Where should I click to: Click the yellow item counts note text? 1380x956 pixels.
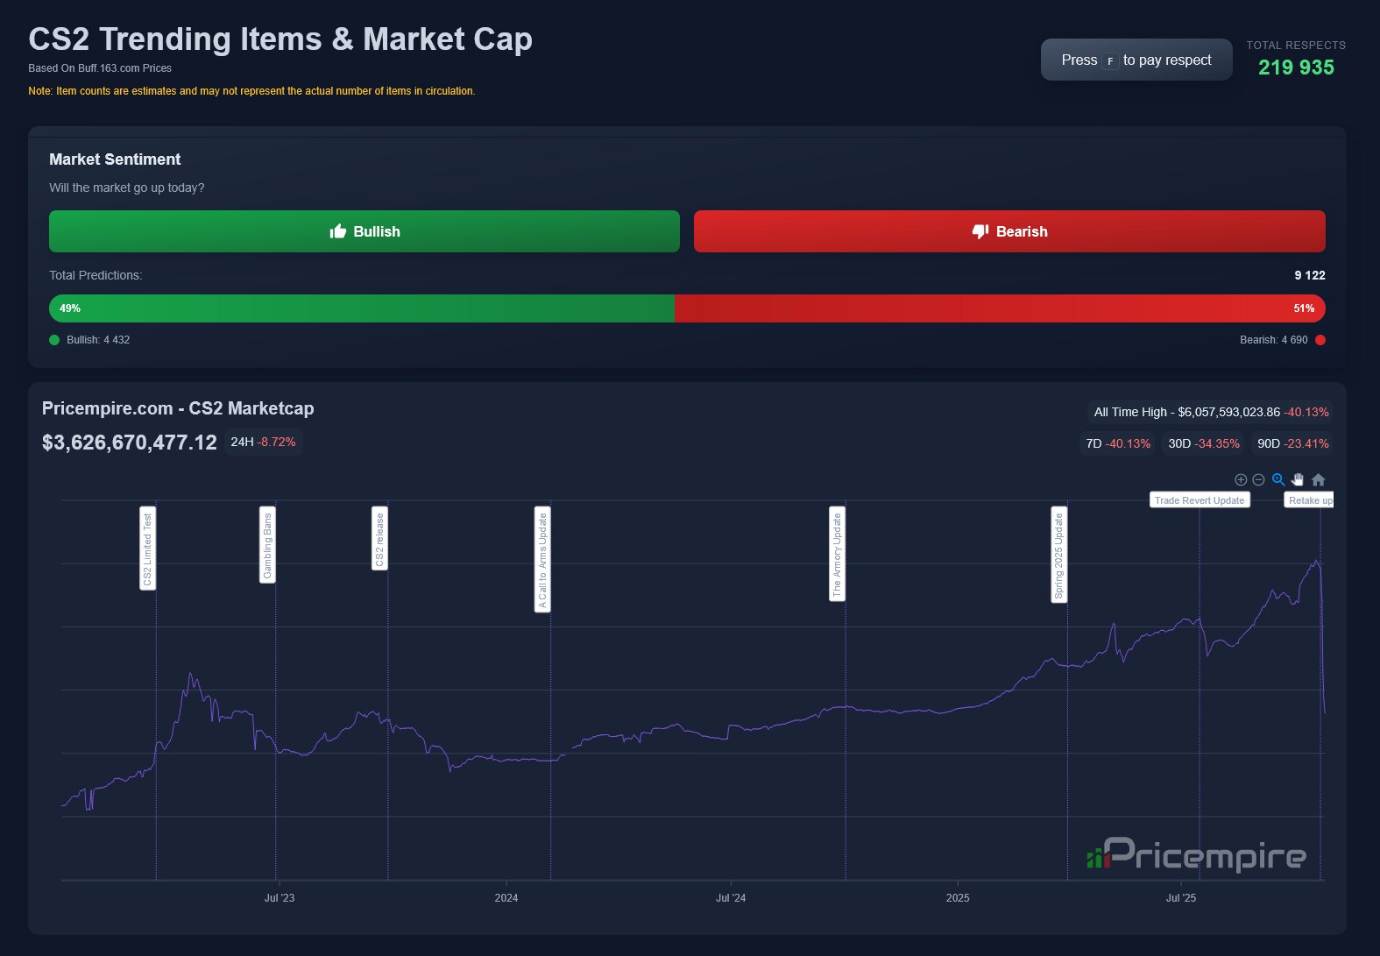coord(251,91)
